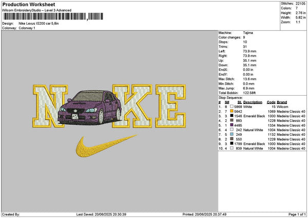This screenshot has width=308, height=218.
Task: Select the Right measurement 73.9 mm
Action: [x=249, y=56]
